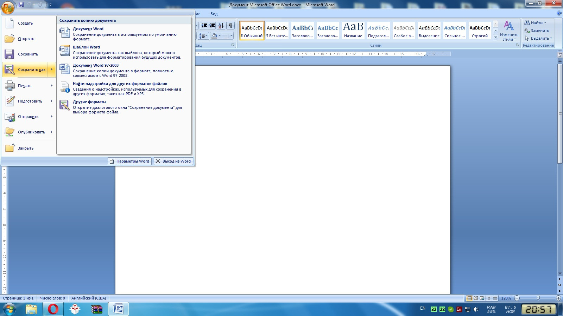Click Страница: 1 из 1 in status bar
This screenshot has height=316, width=563.
pyautogui.click(x=18, y=298)
